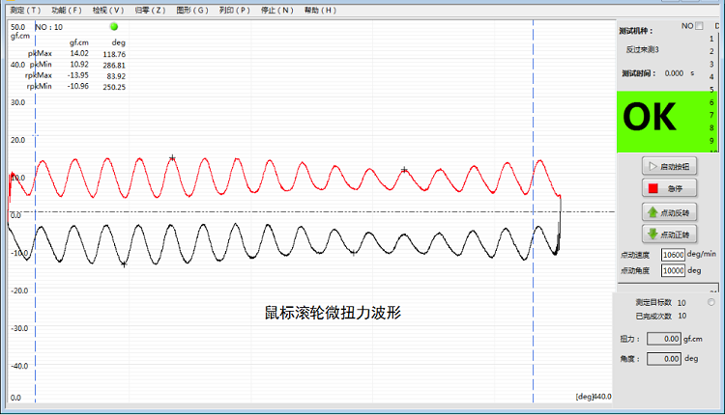Open the 列印(P) print menu
This screenshot has width=725, height=415.
(235, 10)
